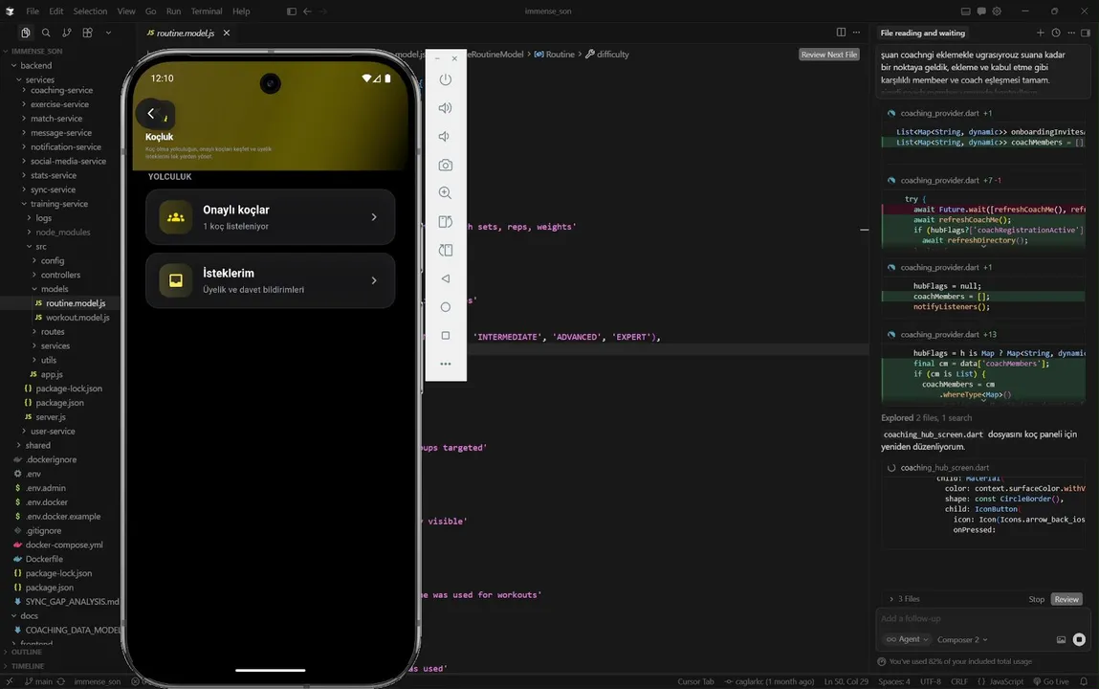Rotate emulator right icon

(445, 250)
